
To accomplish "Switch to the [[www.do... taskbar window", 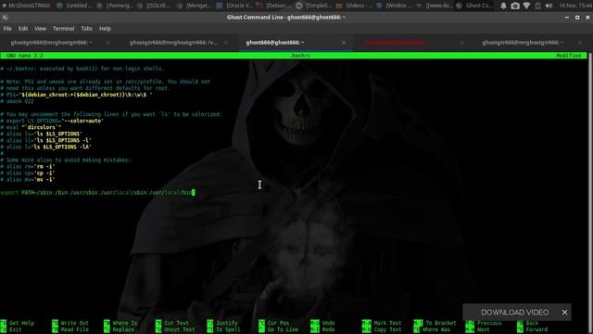I will tap(434, 6).
